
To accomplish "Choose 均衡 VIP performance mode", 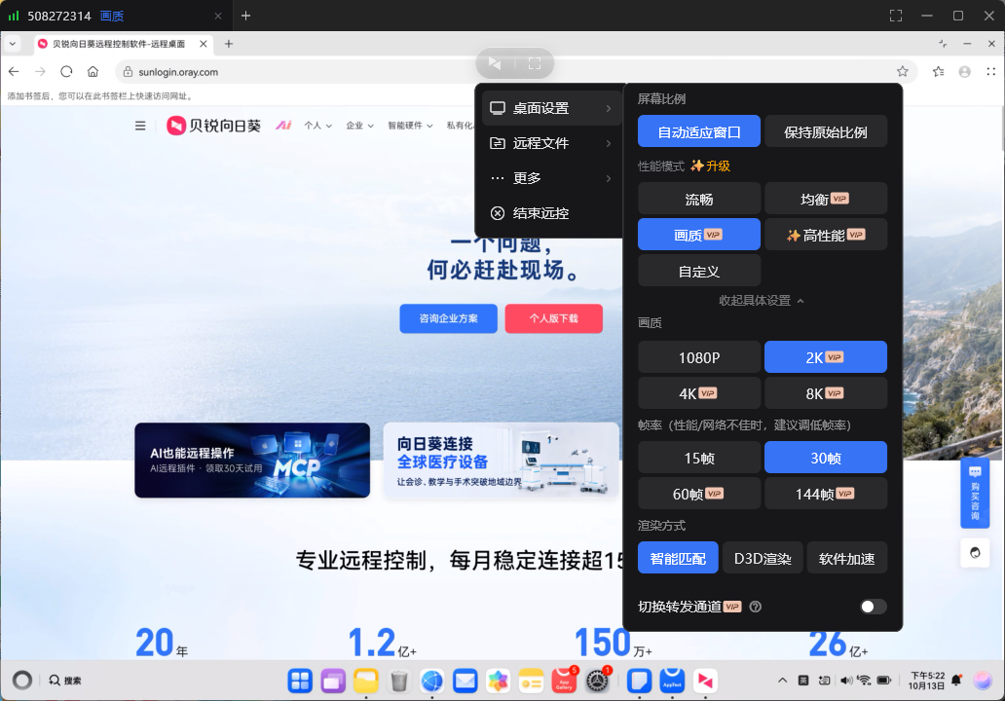I will click(826, 199).
